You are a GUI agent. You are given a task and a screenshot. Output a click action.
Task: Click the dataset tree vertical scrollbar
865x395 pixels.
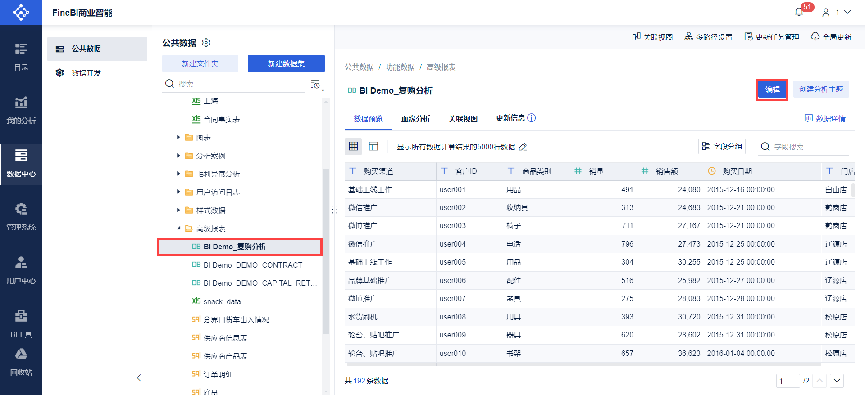point(326,251)
